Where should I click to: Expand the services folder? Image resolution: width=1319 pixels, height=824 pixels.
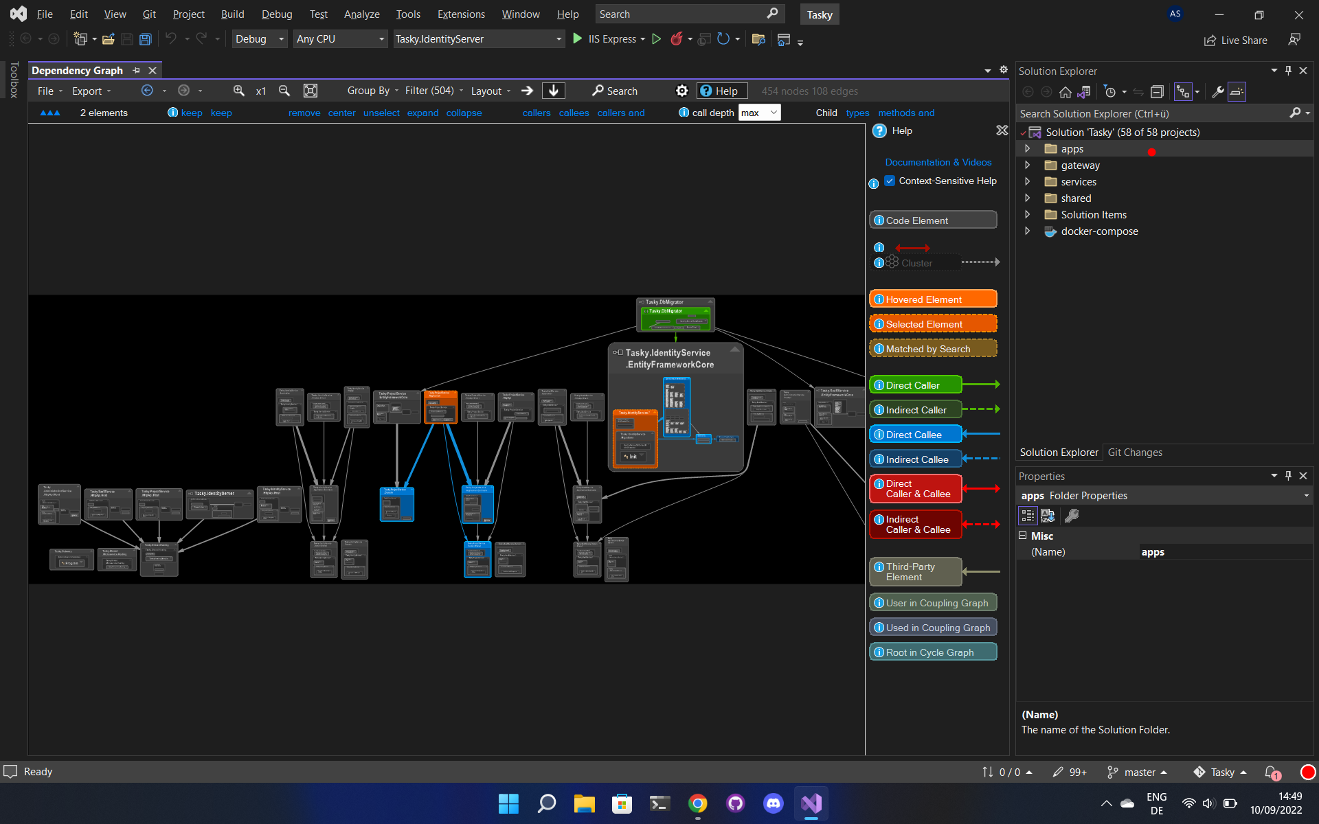pos(1028,182)
